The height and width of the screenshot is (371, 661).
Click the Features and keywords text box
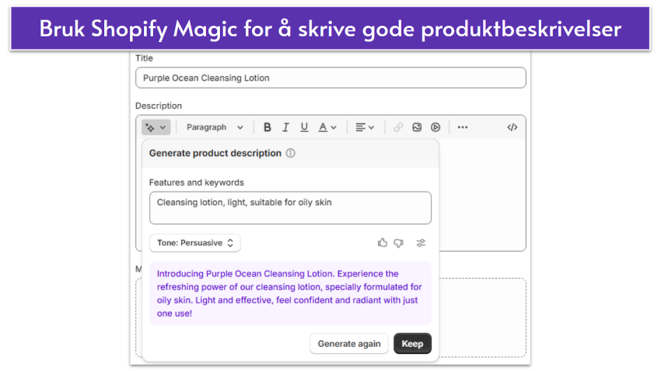(290, 208)
